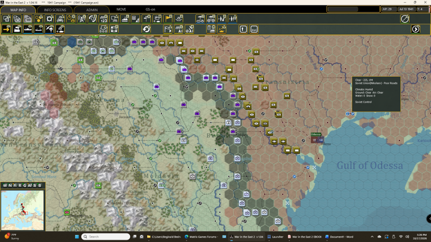Click the fortification ring icon
The height and width of the screenshot is (242, 431).
49,19
